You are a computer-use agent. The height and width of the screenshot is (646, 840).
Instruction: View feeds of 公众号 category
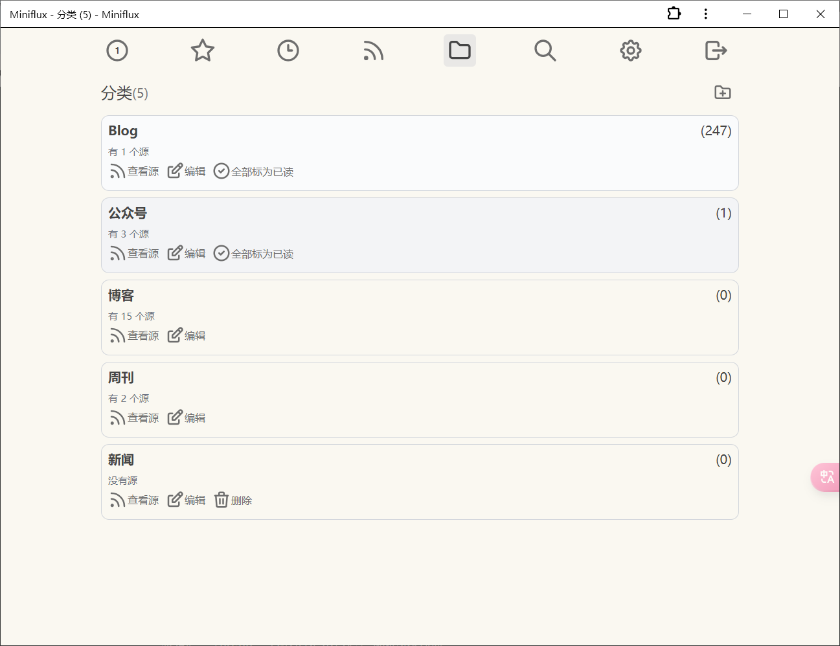tap(134, 253)
